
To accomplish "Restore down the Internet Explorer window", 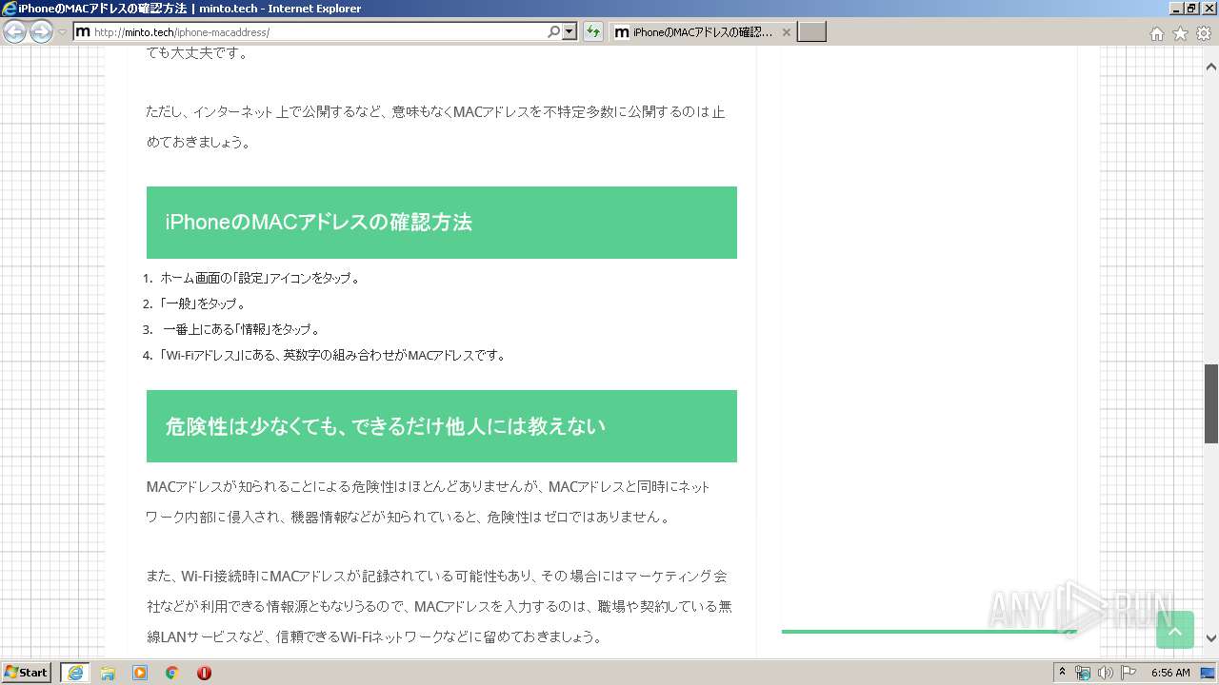I will point(1190,9).
